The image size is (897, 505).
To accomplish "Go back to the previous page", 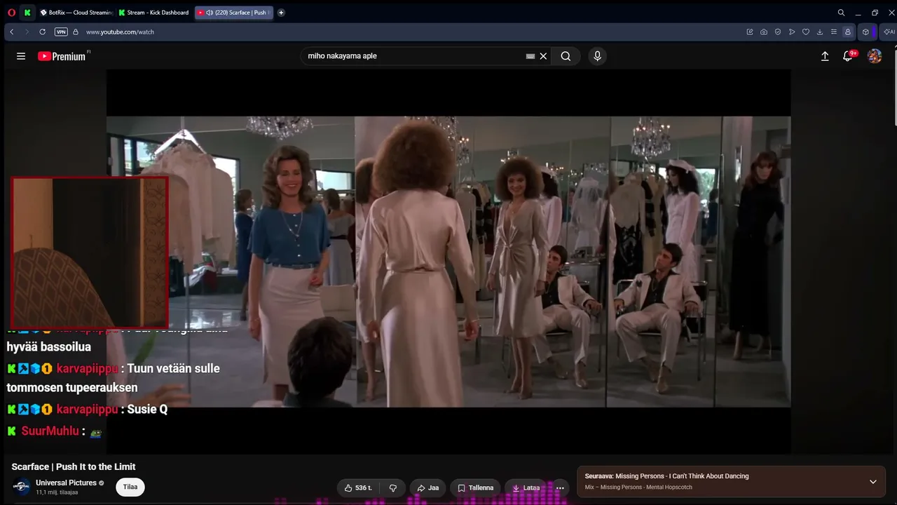I will [x=12, y=32].
